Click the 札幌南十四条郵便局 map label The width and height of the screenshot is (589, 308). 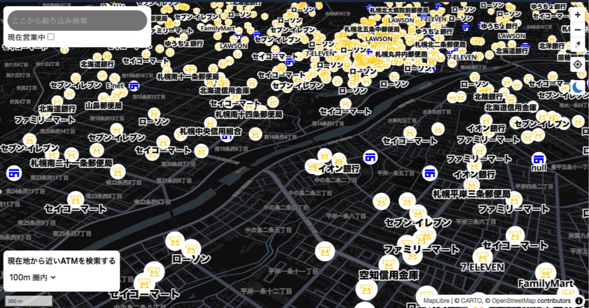(249, 114)
